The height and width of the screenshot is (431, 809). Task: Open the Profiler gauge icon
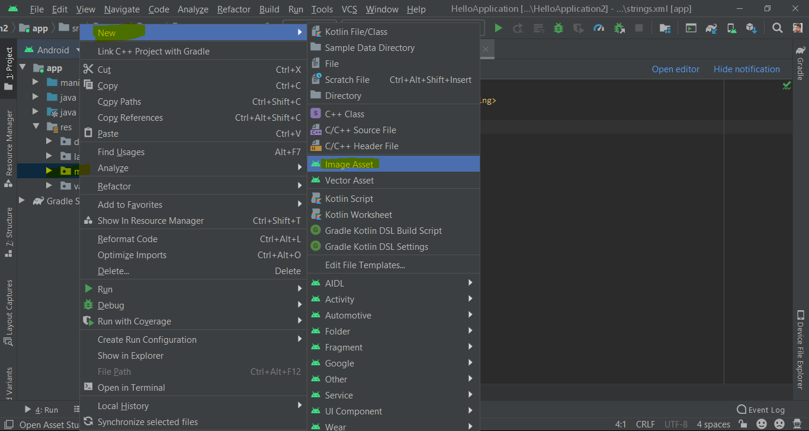coord(599,28)
